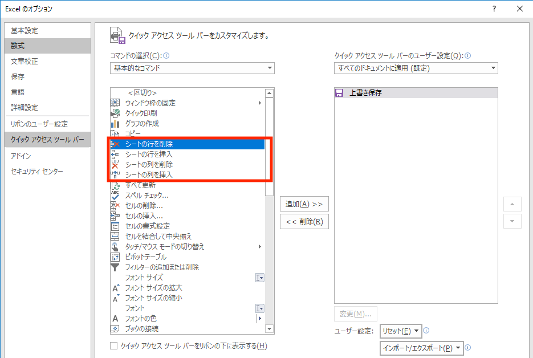This screenshot has height=358, width=533.
Task: Click the move down arrow button
Action: [512, 221]
